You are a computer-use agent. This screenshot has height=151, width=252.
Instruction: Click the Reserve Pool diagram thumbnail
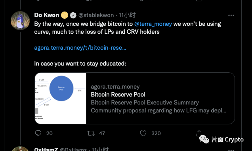click(61, 98)
